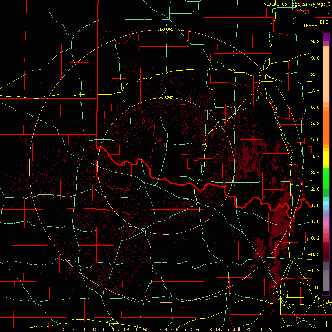Click the "SPECIFIC DIFFERENTIAL PHASE (KDP)" caption text
The height and width of the screenshot is (332, 332).
coord(117,329)
